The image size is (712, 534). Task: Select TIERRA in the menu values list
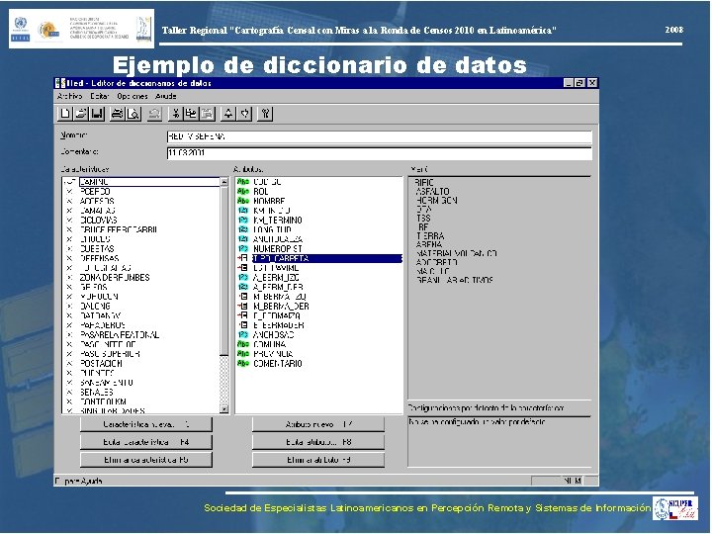click(430, 236)
